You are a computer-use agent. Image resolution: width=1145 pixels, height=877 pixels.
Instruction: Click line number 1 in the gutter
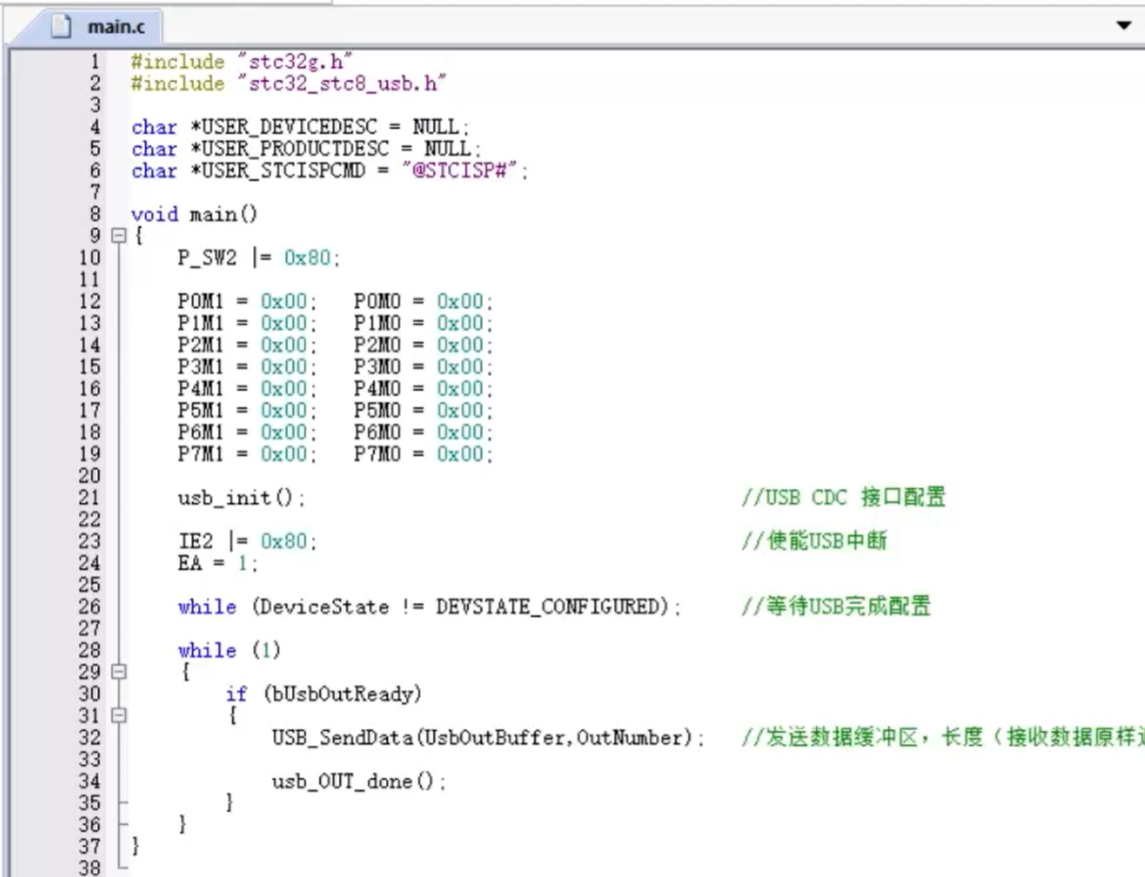pos(94,62)
